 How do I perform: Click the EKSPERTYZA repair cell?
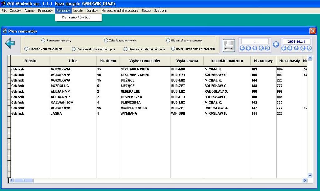[145, 97]
